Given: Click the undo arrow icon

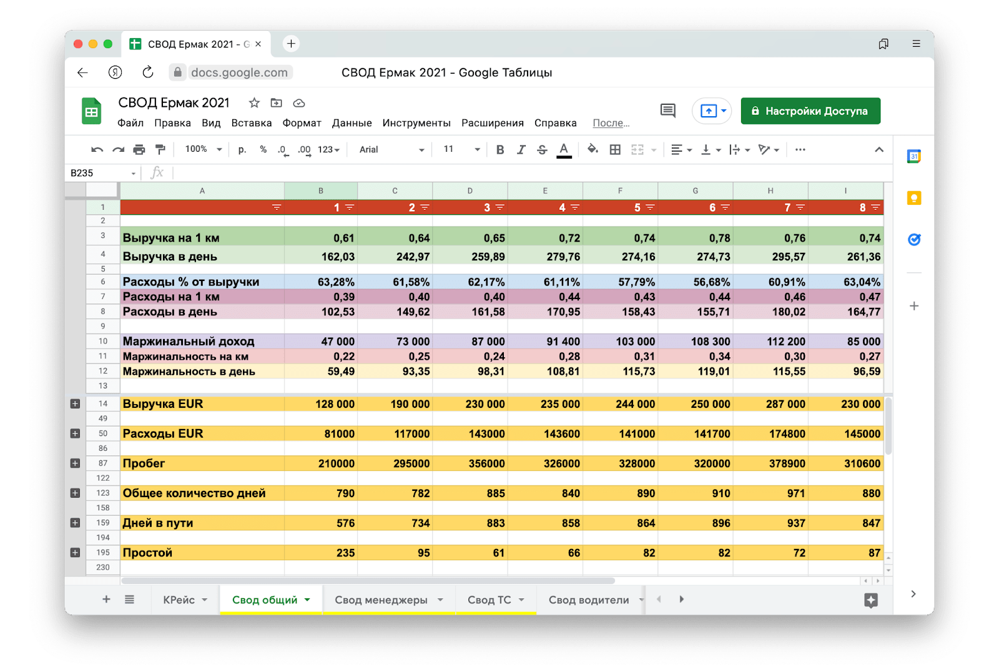Looking at the screenshot, I should pos(97,150).
